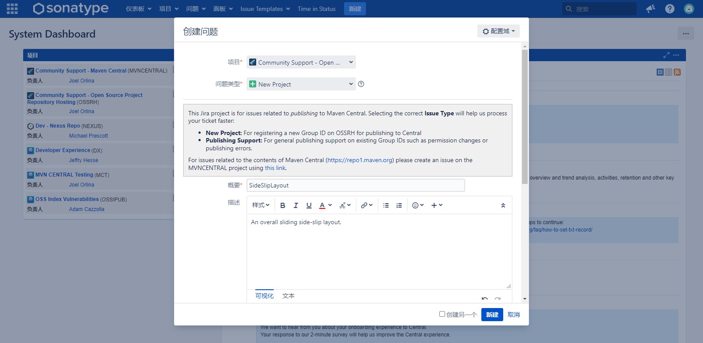Maximize the gadget with expand arrows icon

[x=666, y=55]
